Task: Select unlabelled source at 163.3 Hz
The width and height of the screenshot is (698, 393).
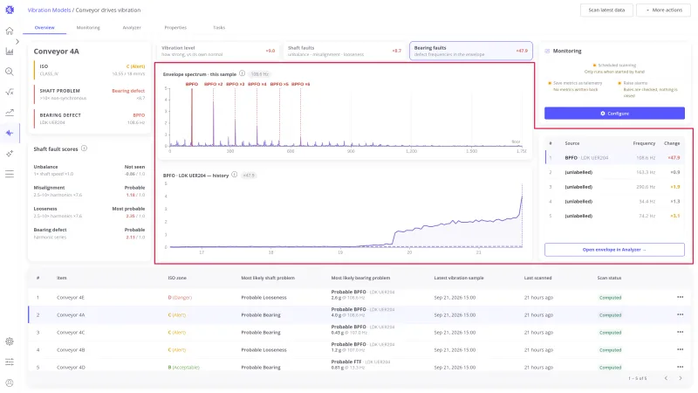Action: click(x=614, y=172)
